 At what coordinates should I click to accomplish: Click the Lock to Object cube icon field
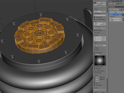coord(100,15)
